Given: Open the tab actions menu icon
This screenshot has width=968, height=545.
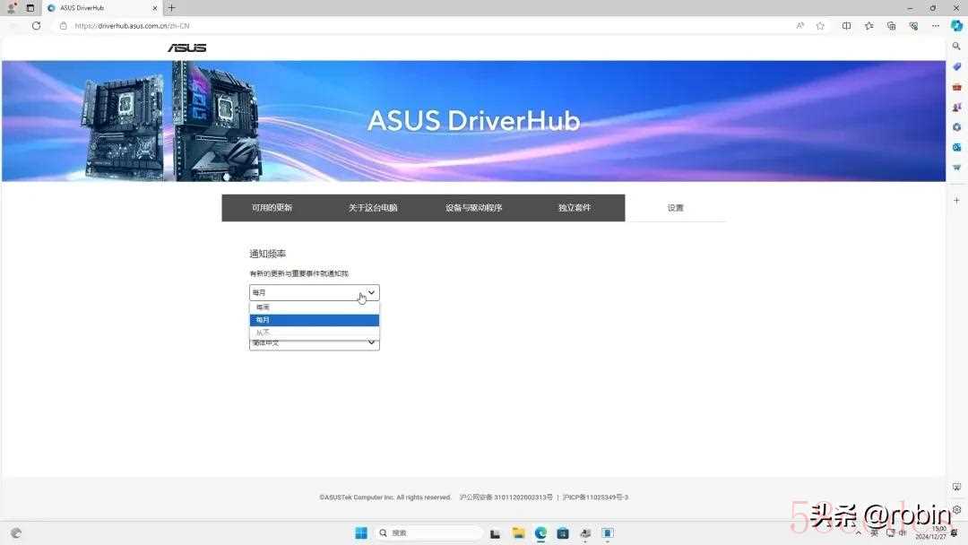Looking at the screenshot, I should point(30,8).
